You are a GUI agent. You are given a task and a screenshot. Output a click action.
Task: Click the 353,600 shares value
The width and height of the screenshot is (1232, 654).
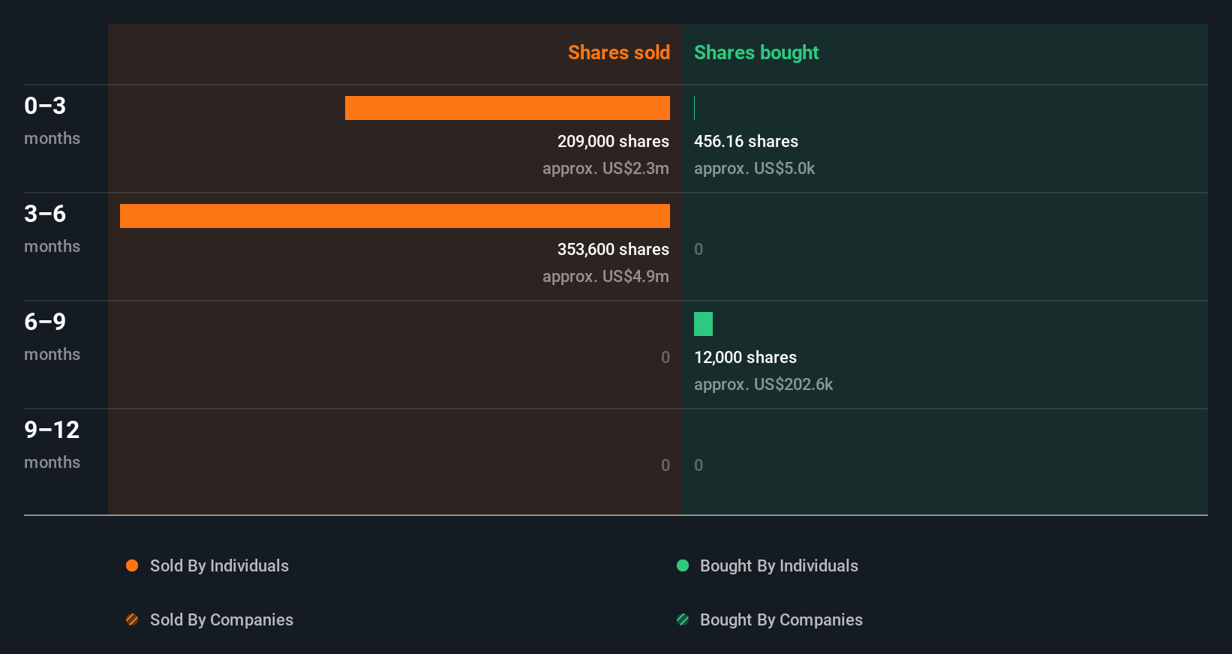click(x=613, y=249)
